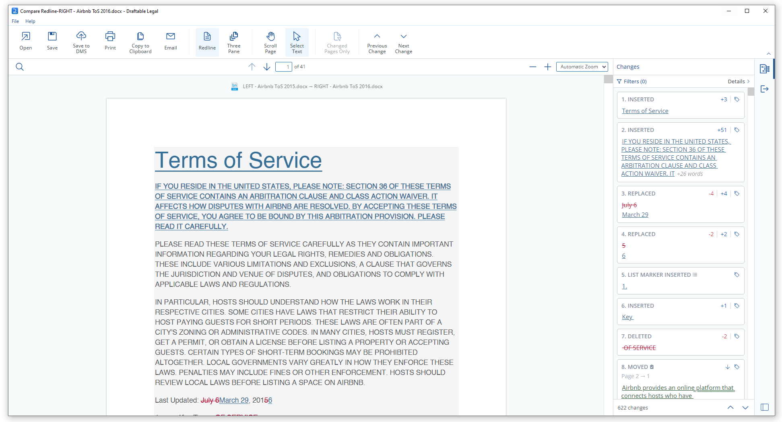Image resolution: width=782 pixels, height=422 pixels.
Task: Expand the Filters (0) options
Action: 632,81
